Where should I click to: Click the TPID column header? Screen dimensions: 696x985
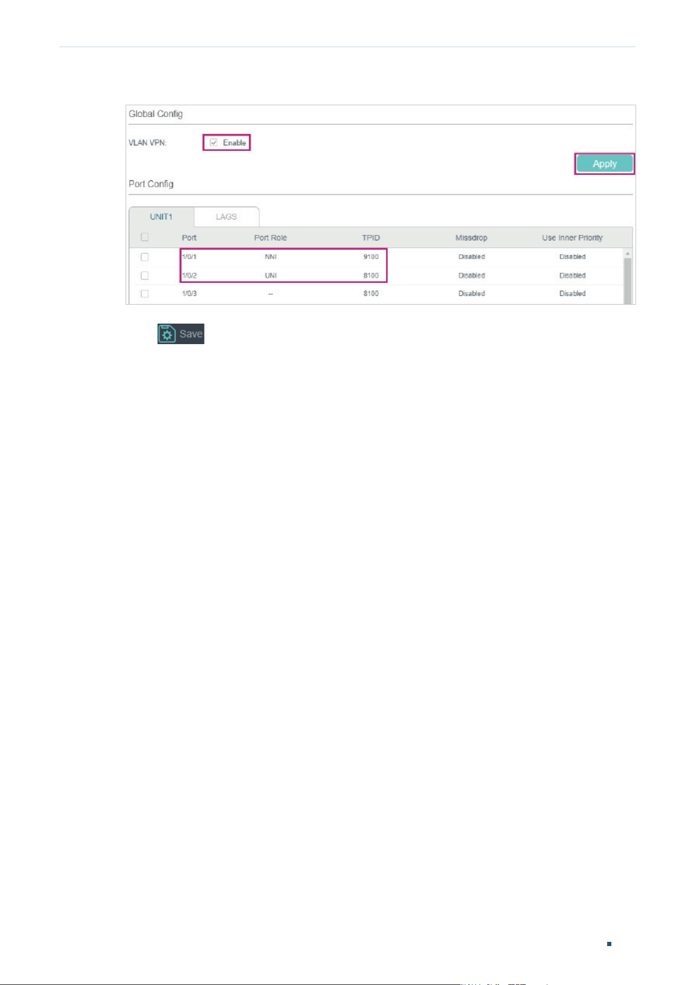(371, 238)
